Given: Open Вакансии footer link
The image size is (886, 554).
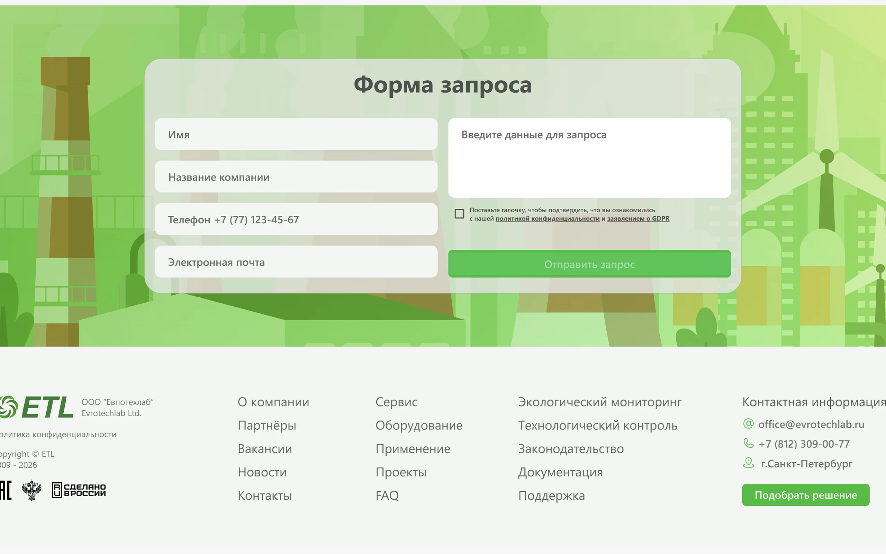Looking at the screenshot, I should (265, 449).
